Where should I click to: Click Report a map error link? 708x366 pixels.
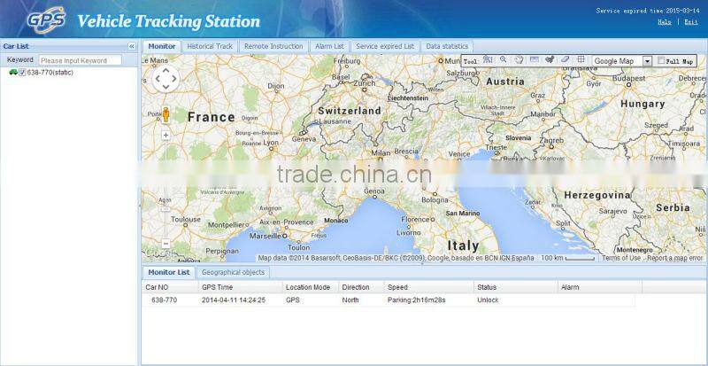coord(674,258)
